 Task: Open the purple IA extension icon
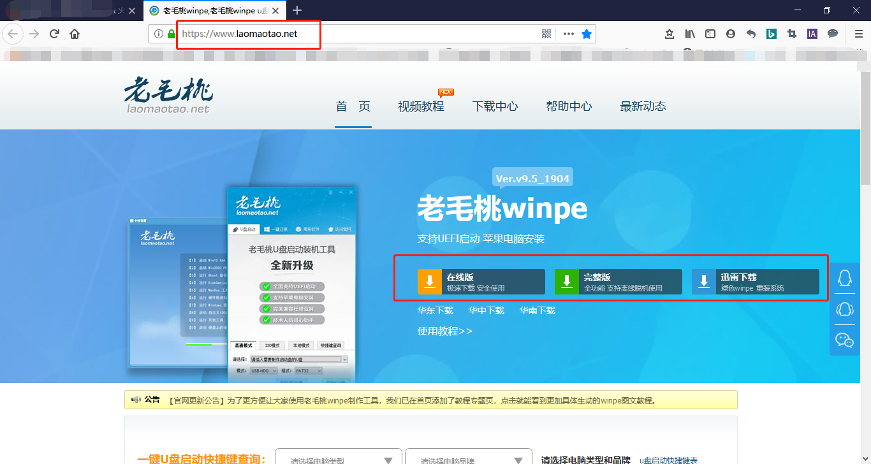click(812, 34)
